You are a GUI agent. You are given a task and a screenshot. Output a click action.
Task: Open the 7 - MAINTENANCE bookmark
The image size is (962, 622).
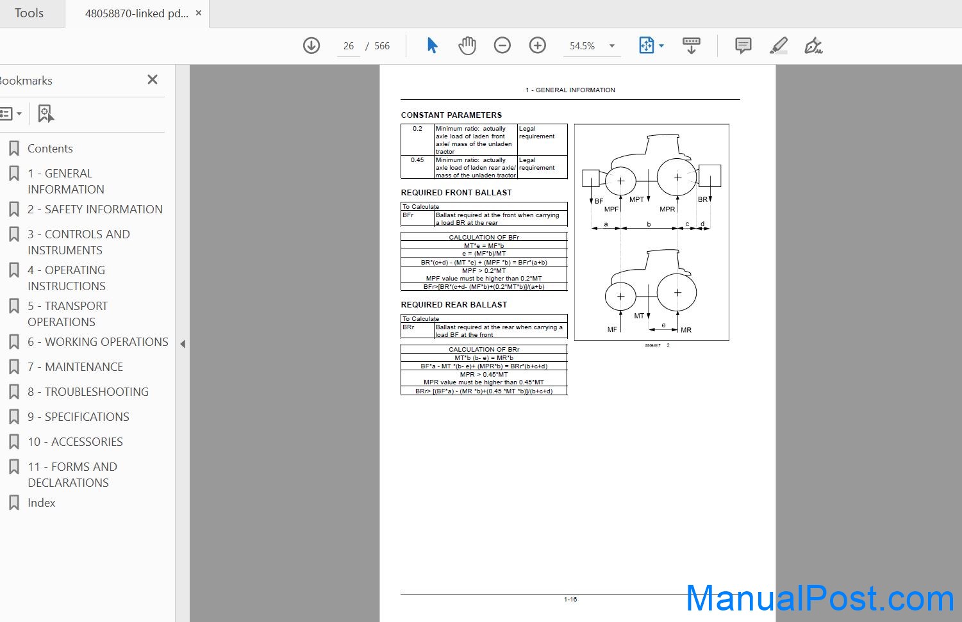coord(76,367)
